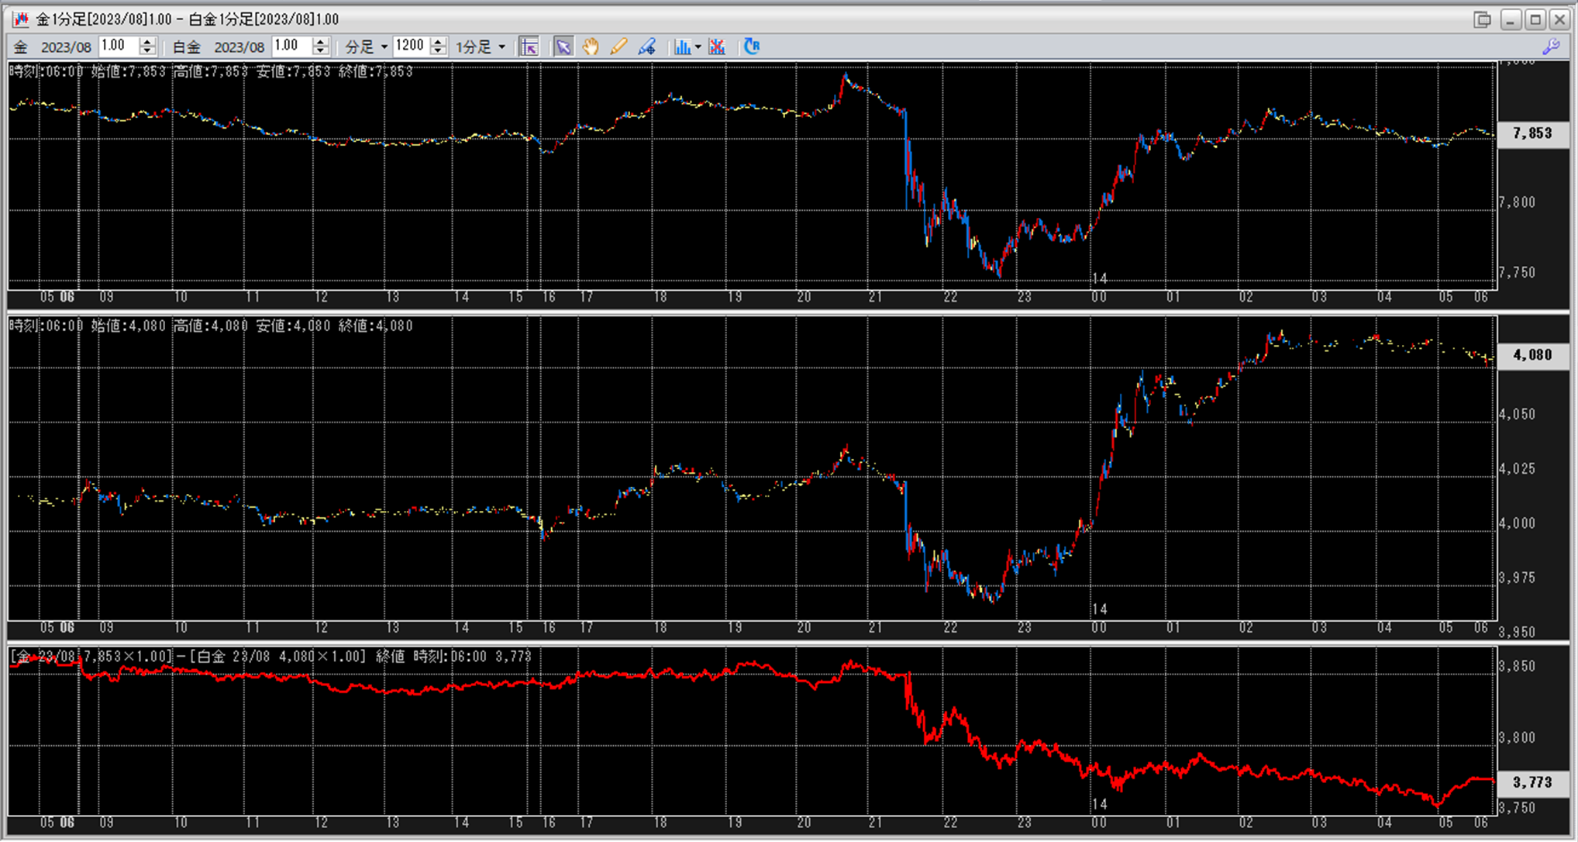Viewport: 1578px width, 842px height.
Task: Click the 1200 bar count field
Action: (410, 47)
